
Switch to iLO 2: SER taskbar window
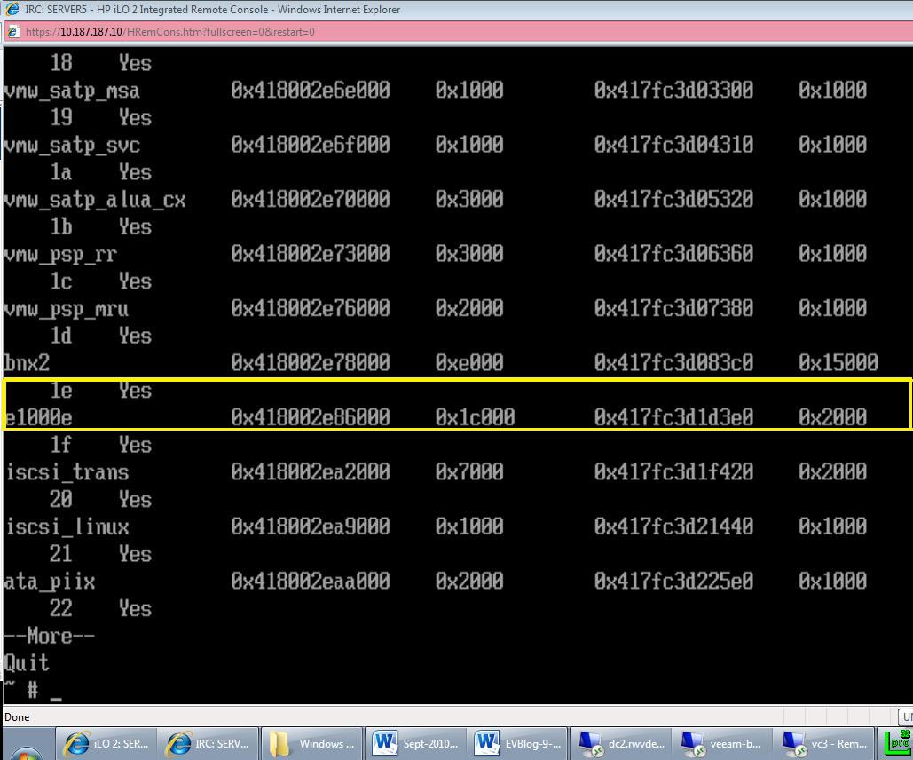click(107, 744)
